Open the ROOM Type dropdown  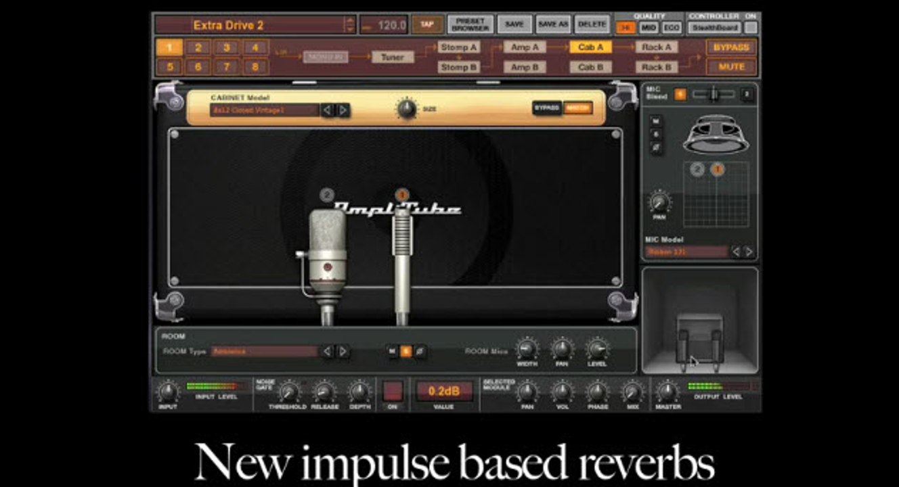point(264,351)
